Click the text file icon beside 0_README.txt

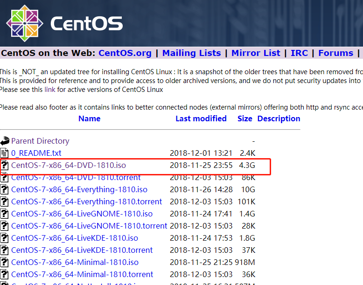(4, 153)
